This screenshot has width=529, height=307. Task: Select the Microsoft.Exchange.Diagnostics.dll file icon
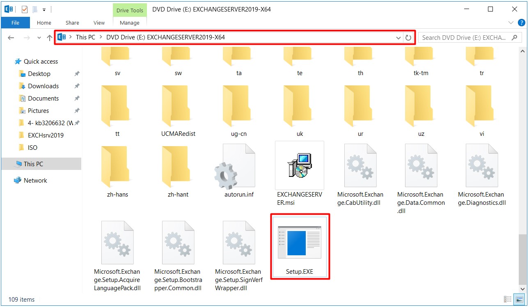pyautogui.click(x=481, y=165)
